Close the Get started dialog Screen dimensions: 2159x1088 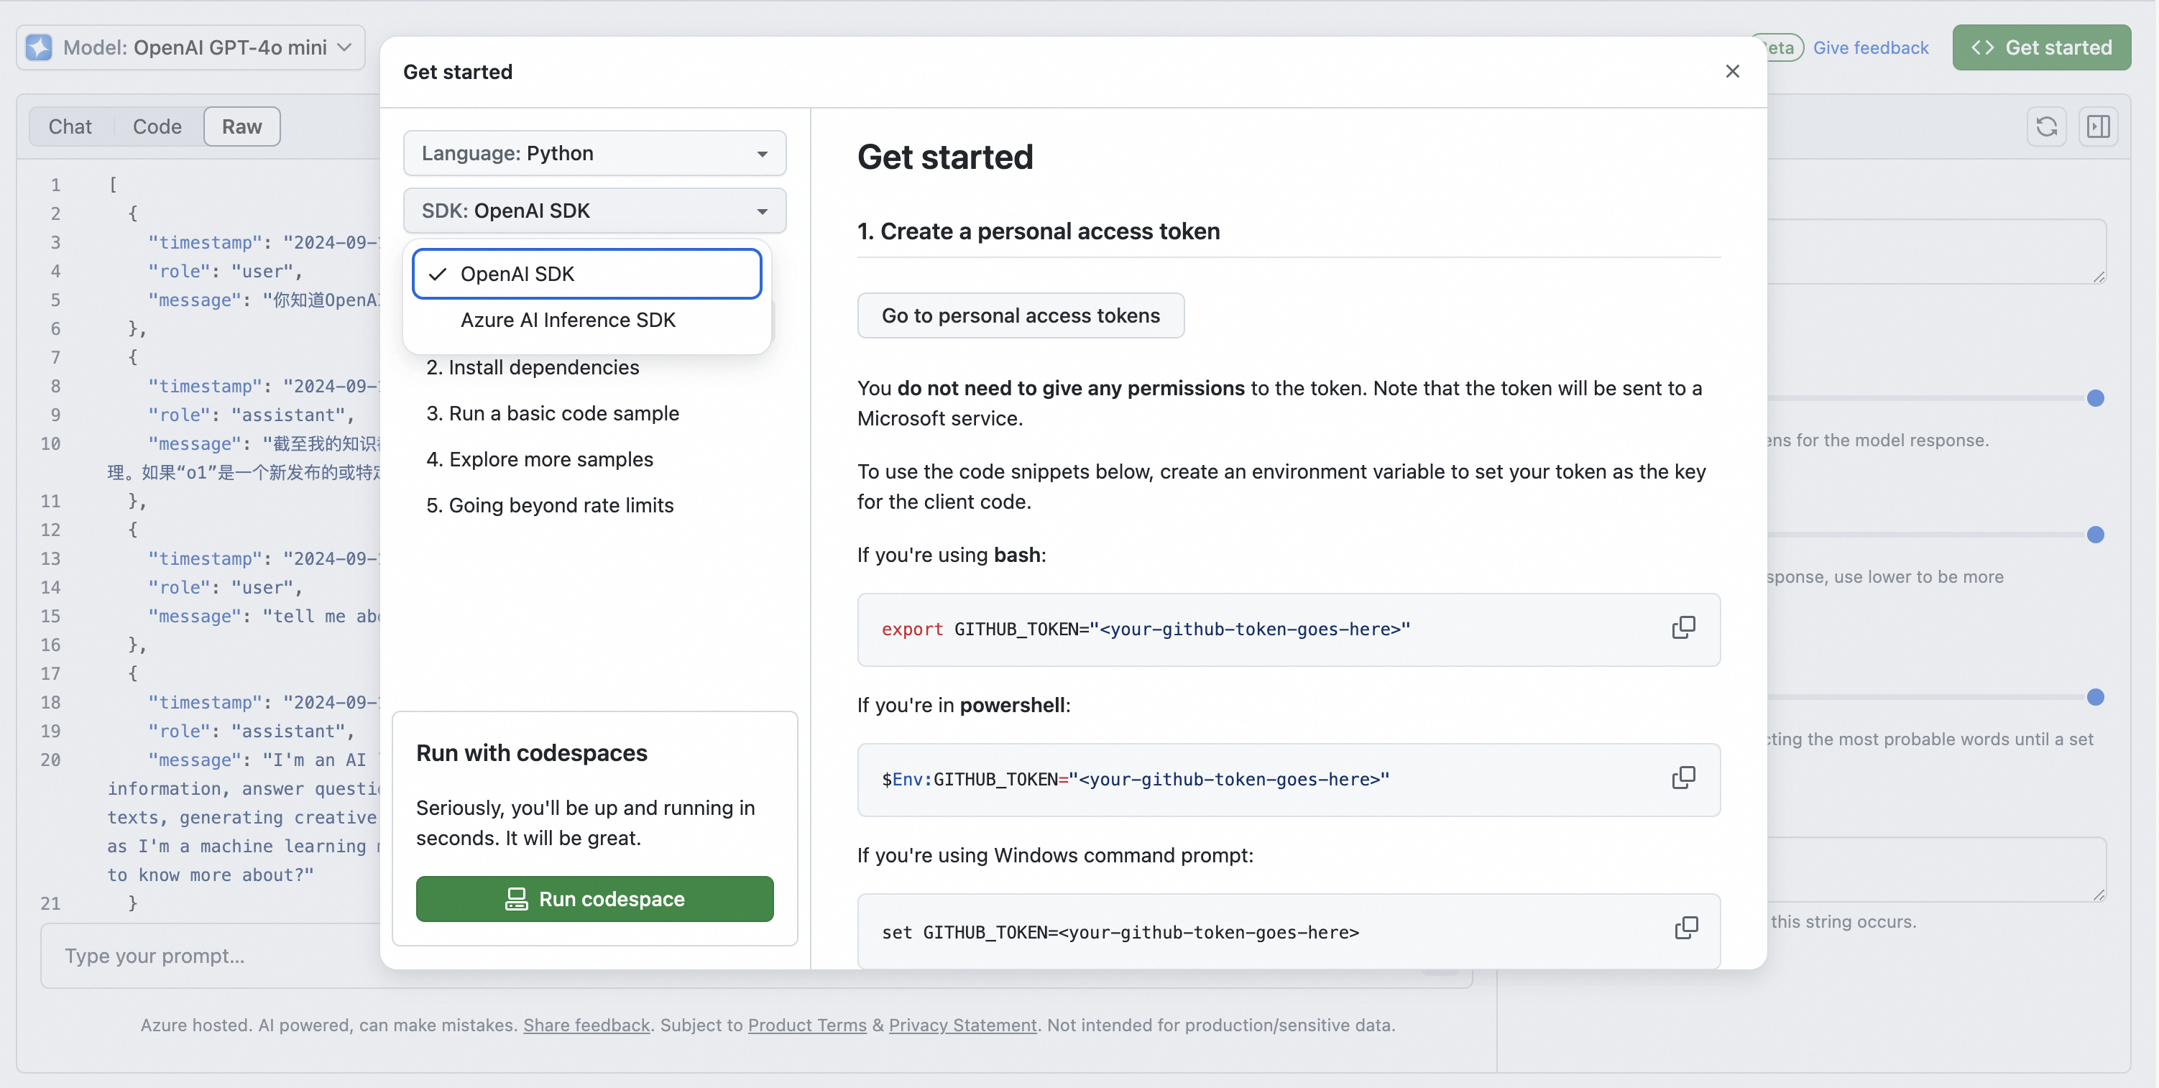pyautogui.click(x=1732, y=71)
